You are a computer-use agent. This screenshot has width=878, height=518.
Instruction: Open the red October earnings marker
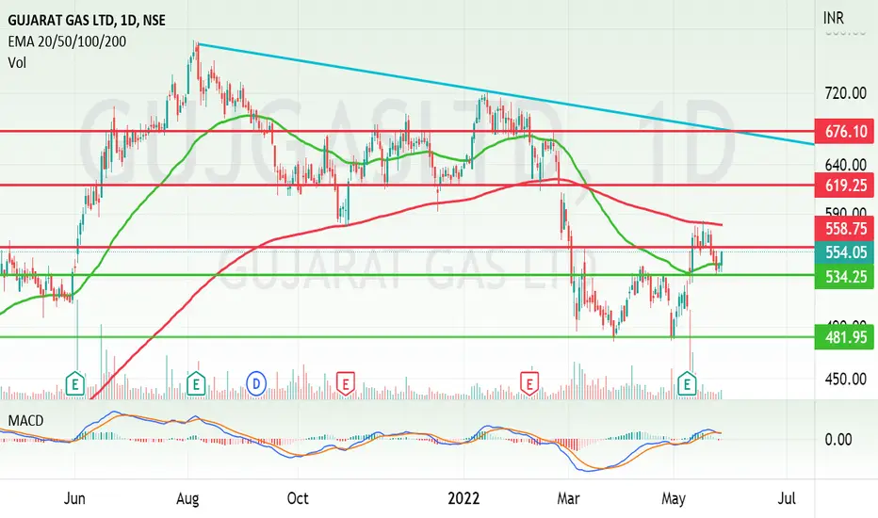coord(346,384)
